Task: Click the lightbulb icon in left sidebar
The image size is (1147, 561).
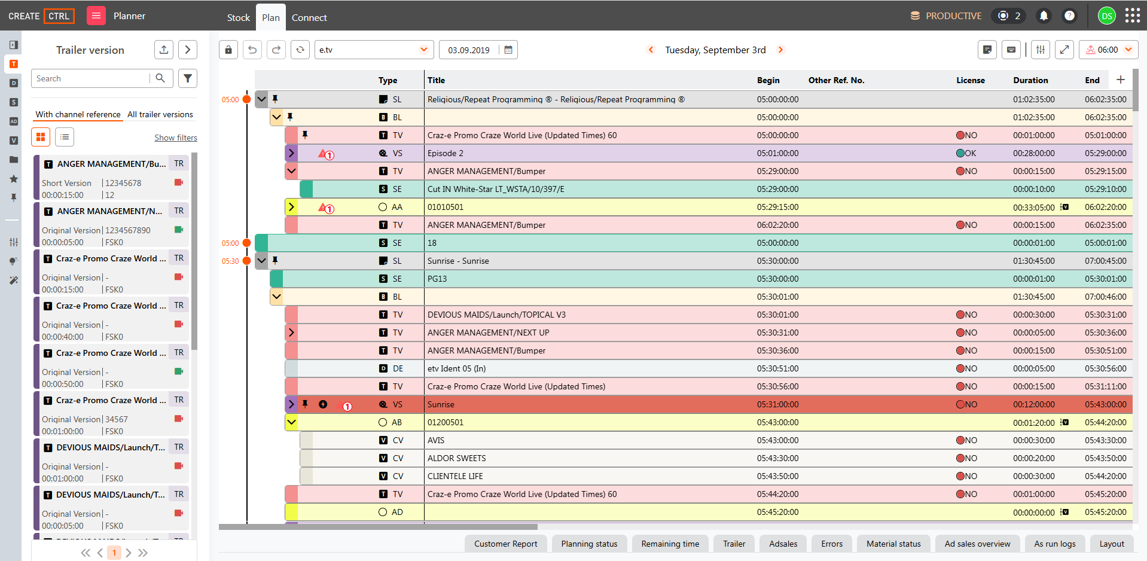Action: pyautogui.click(x=14, y=261)
